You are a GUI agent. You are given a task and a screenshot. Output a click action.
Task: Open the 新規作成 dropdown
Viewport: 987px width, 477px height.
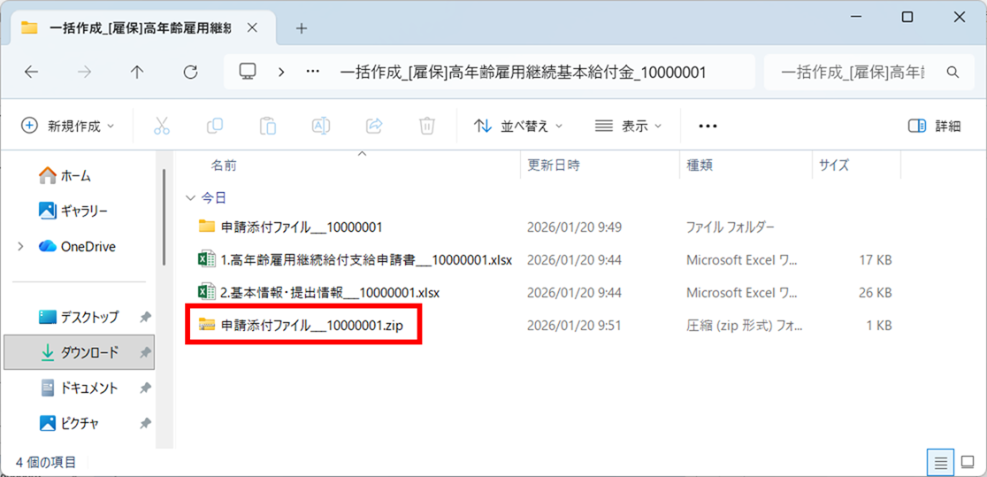tap(68, 126)
